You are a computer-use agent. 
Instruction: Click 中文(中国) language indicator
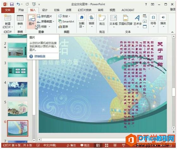tap(50, 145)
